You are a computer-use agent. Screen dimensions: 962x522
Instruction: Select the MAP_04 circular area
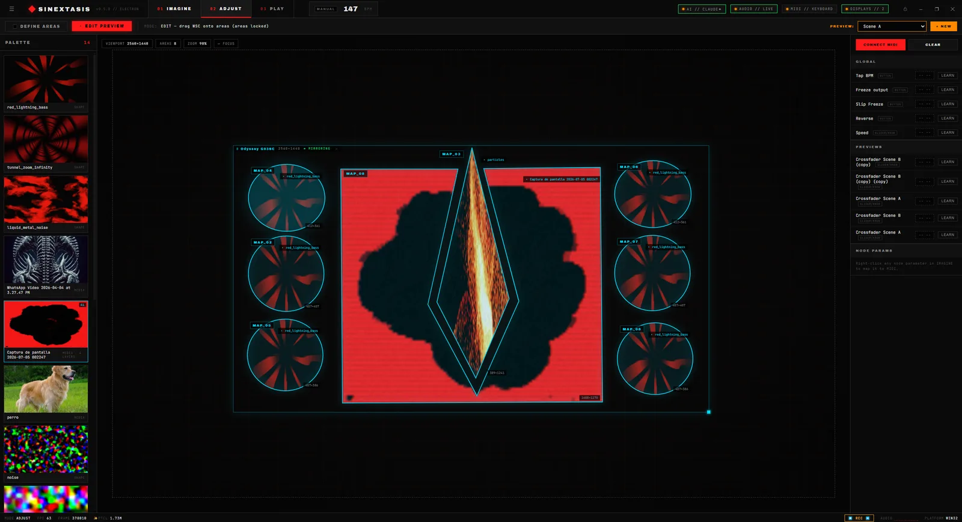pos(287,198)
